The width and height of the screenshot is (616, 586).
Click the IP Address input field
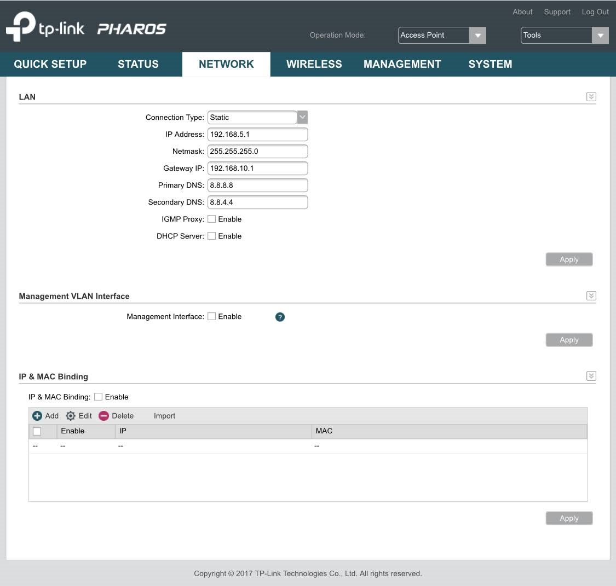point(258,134)
